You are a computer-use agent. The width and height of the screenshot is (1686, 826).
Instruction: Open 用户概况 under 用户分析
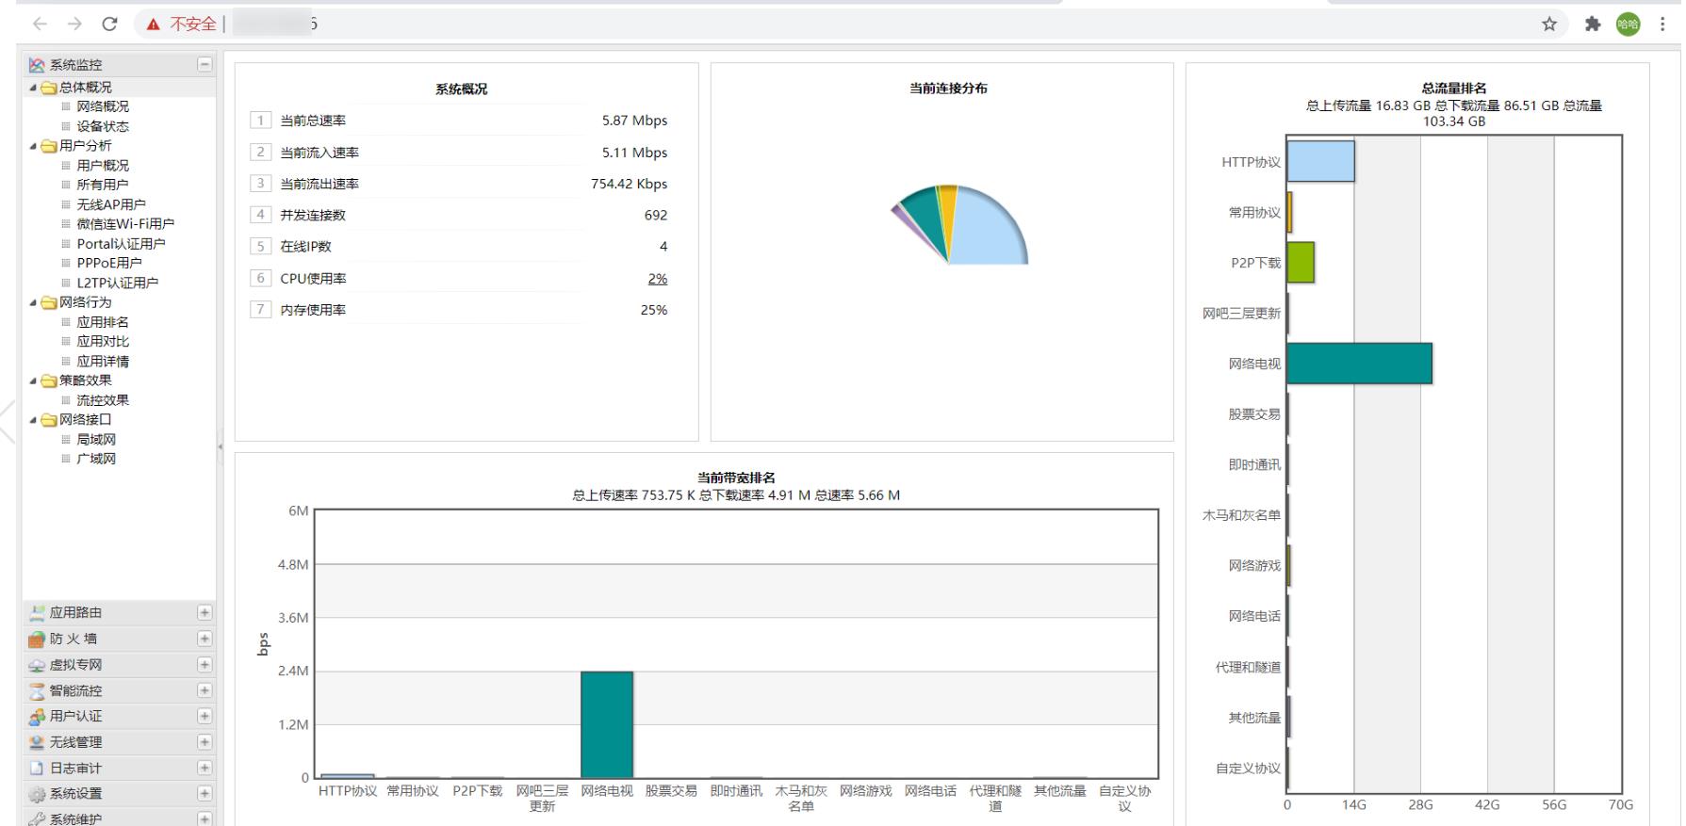(x=103, y=166)
